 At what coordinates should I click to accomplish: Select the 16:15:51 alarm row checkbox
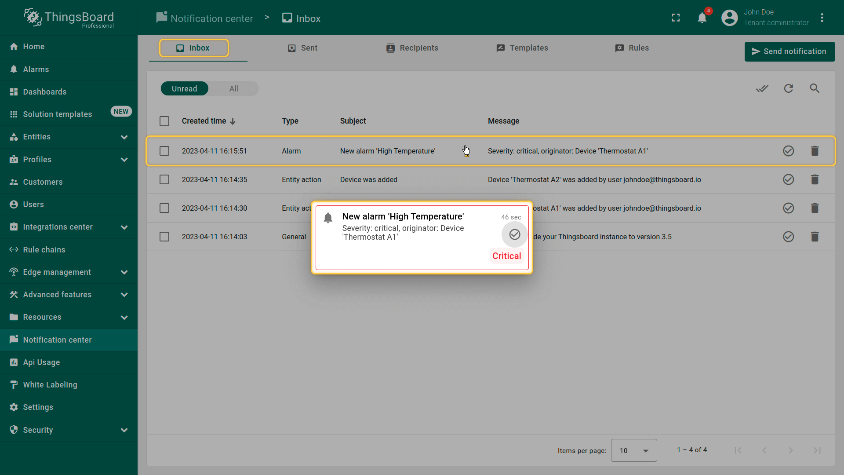tap(164, 151)
